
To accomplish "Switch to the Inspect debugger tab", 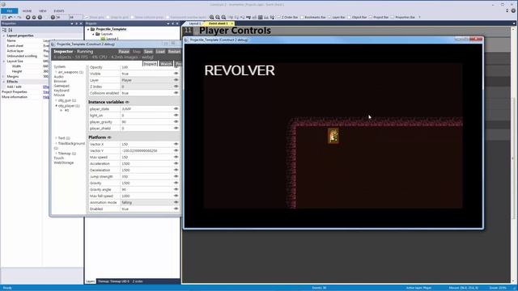I will pyautogui.click(x=150, y=63).
